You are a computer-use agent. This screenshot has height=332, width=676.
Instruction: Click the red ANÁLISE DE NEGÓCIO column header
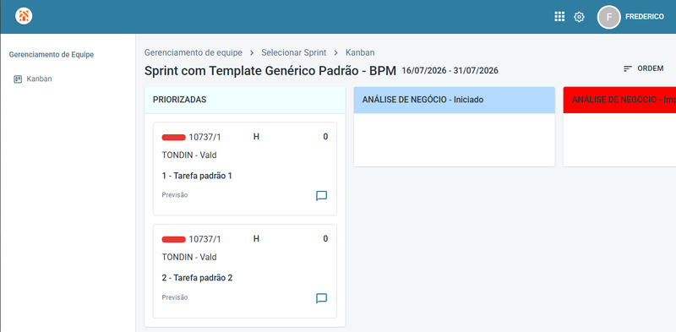coord(619,100)
